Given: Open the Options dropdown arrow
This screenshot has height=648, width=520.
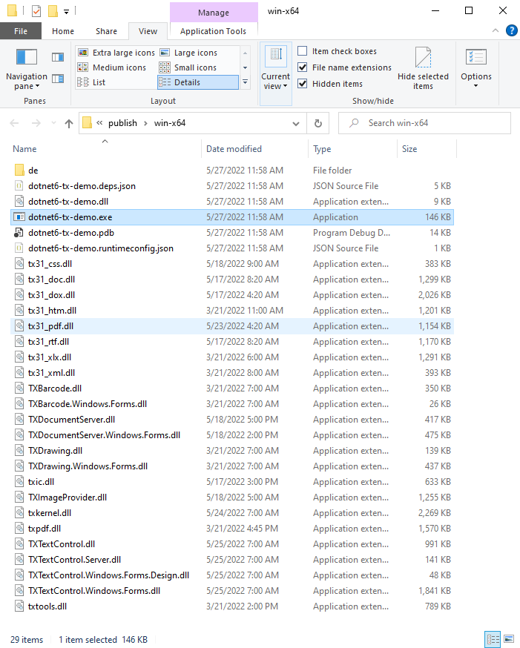Looking at the screenshot, I should click(475, 86).
